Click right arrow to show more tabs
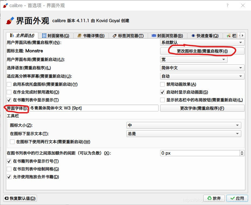This screenshot has width=251, height=205. tap(243, 35)
